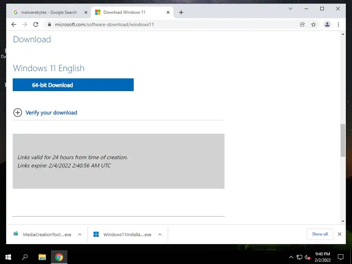Expand Windows11Installa download options chevron
This screenshot has height=264, width=352.
click(160, 234)
